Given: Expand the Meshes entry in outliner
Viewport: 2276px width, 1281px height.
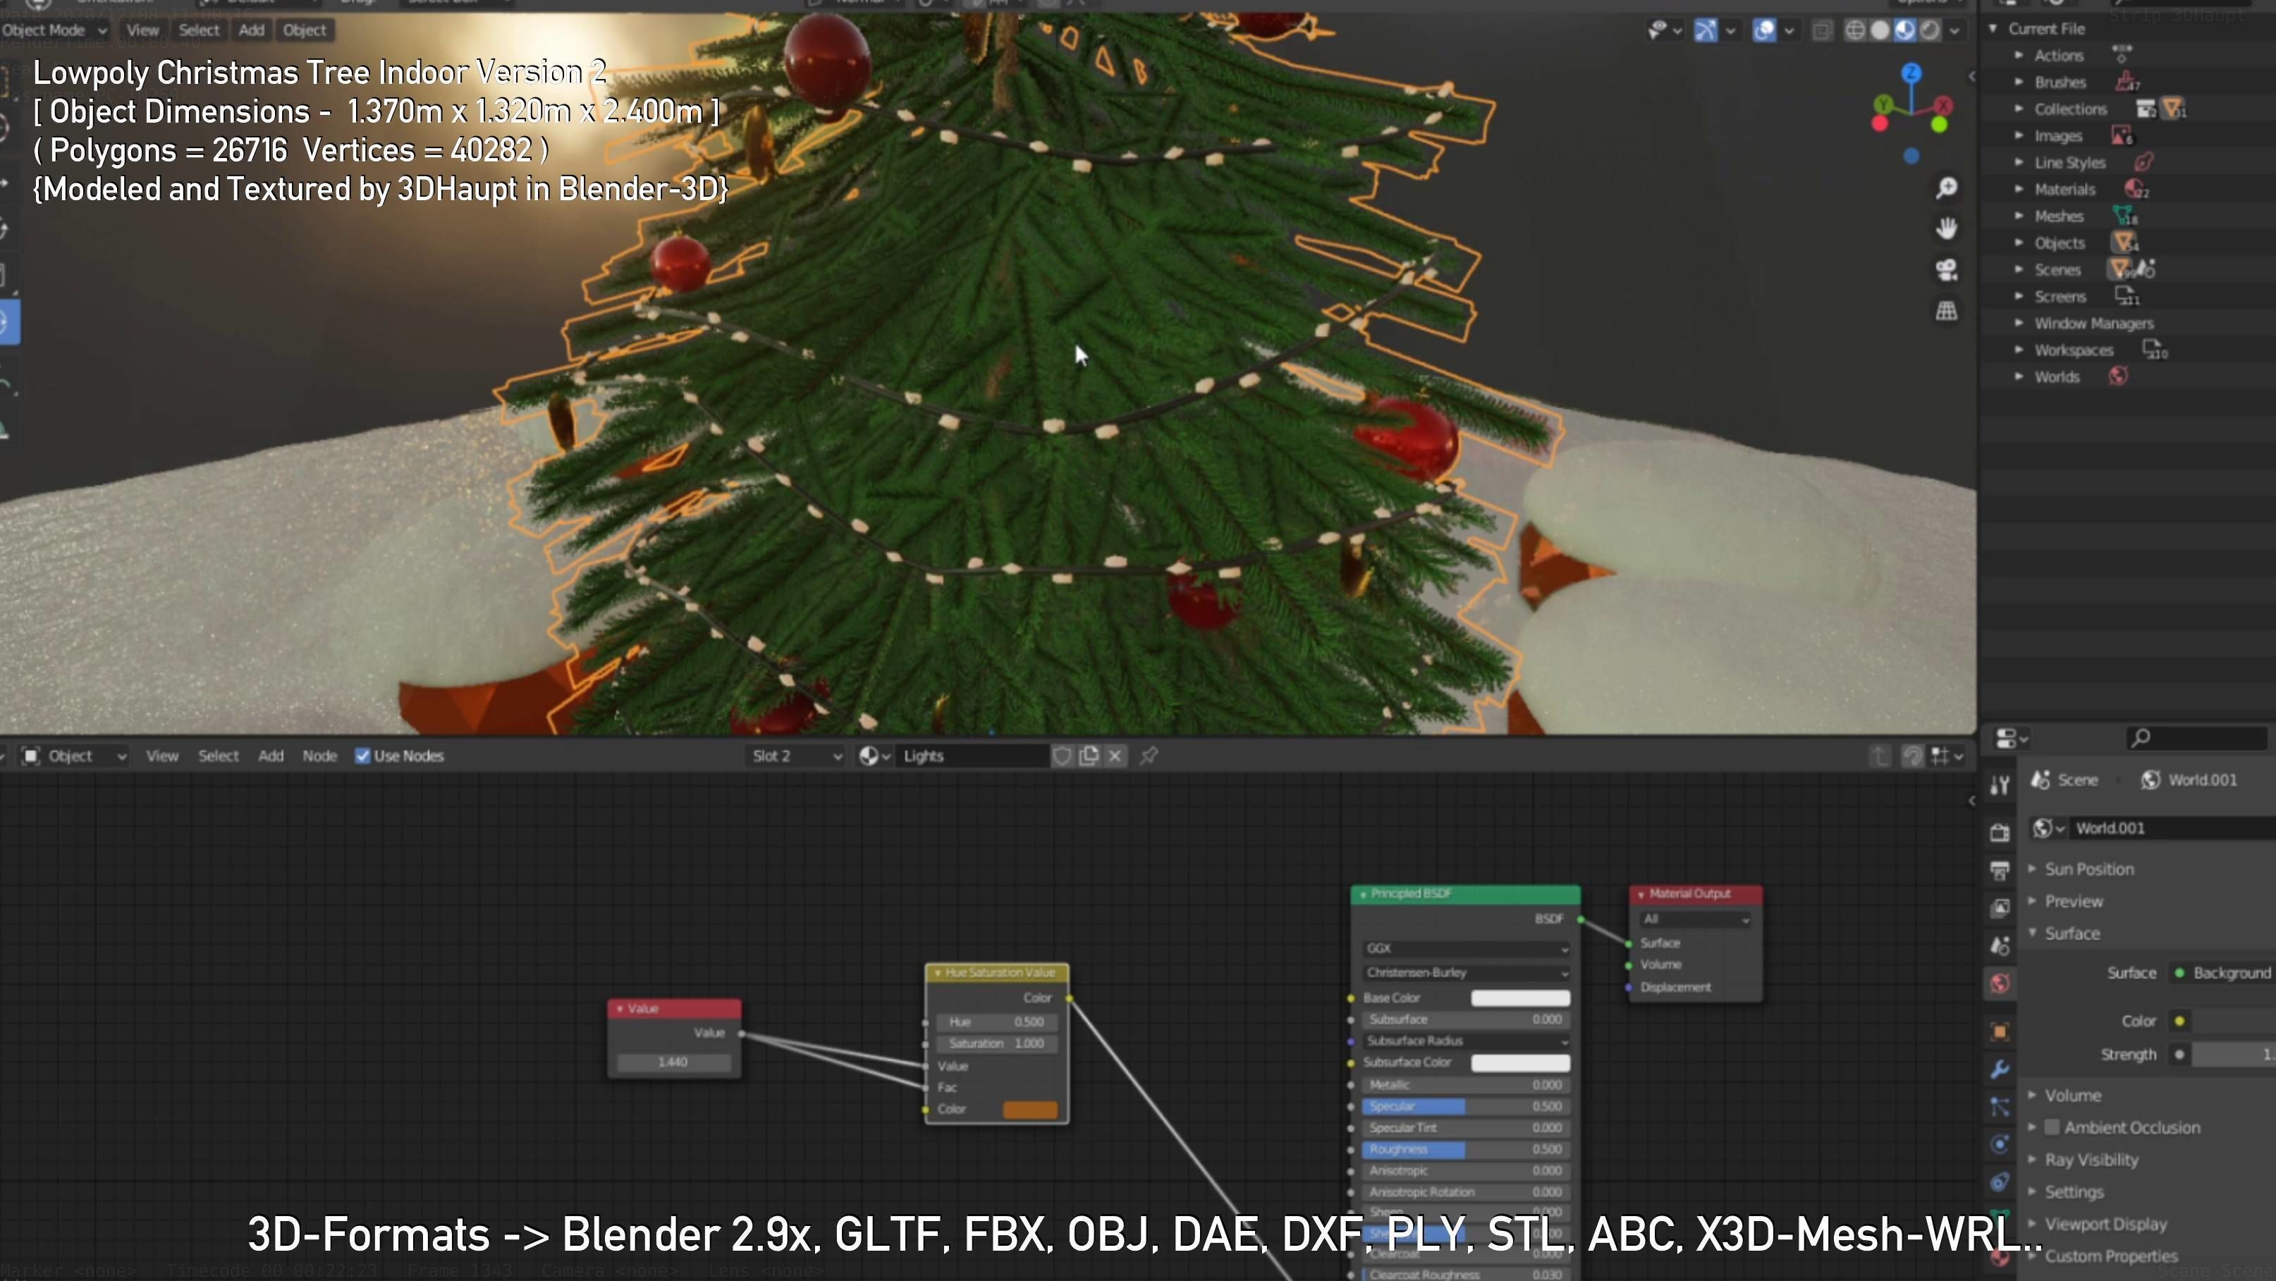Looking at the screenshot, I should [x=2019, y=216].
